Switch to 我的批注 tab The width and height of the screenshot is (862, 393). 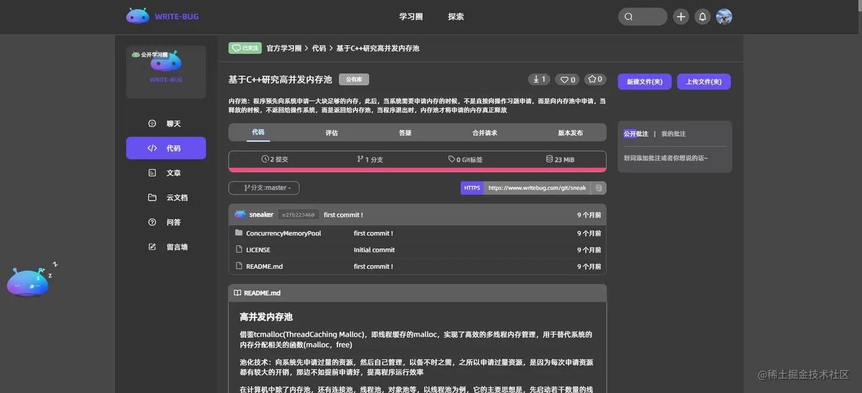click(673, 134)
